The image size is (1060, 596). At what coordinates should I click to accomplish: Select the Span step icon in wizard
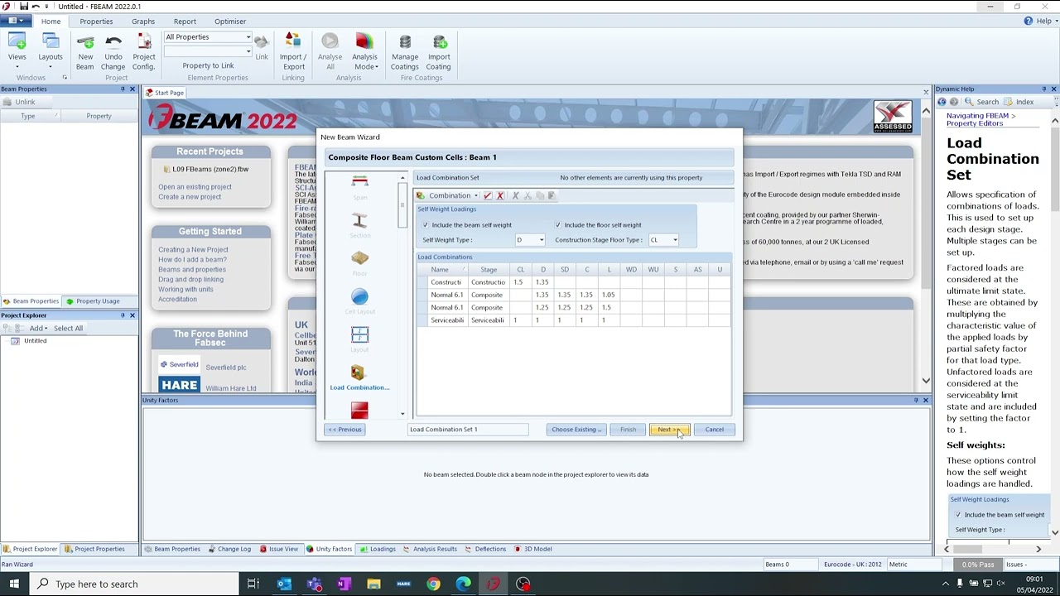pyautogui.click(x=359, y=181)
